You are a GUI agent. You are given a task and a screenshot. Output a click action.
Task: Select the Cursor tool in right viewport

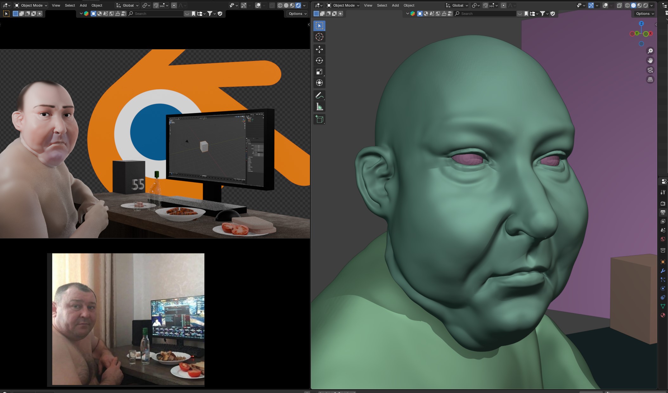319,37
